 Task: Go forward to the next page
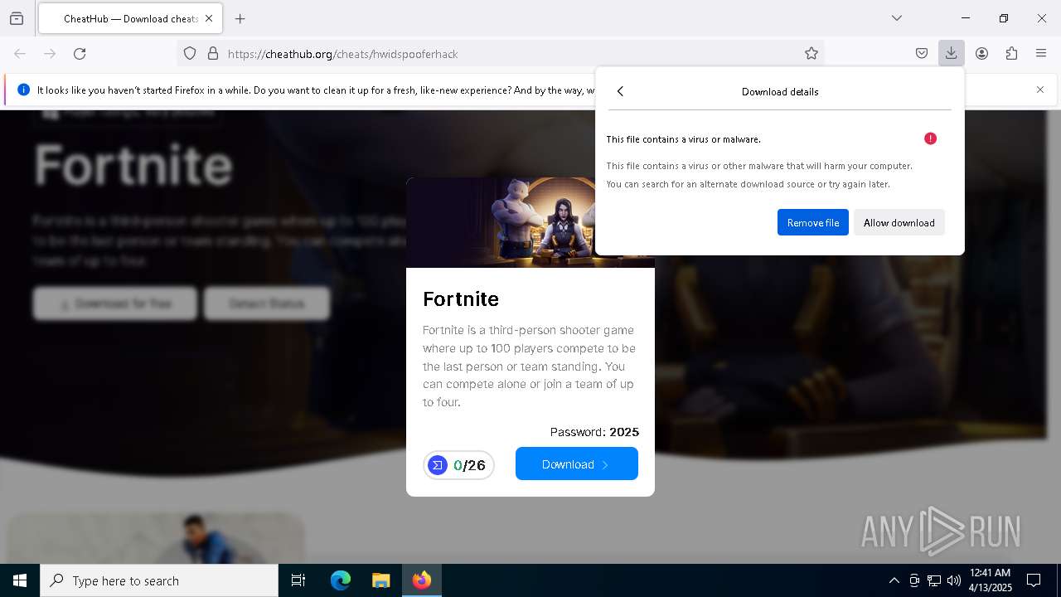(x=50, y=53)
